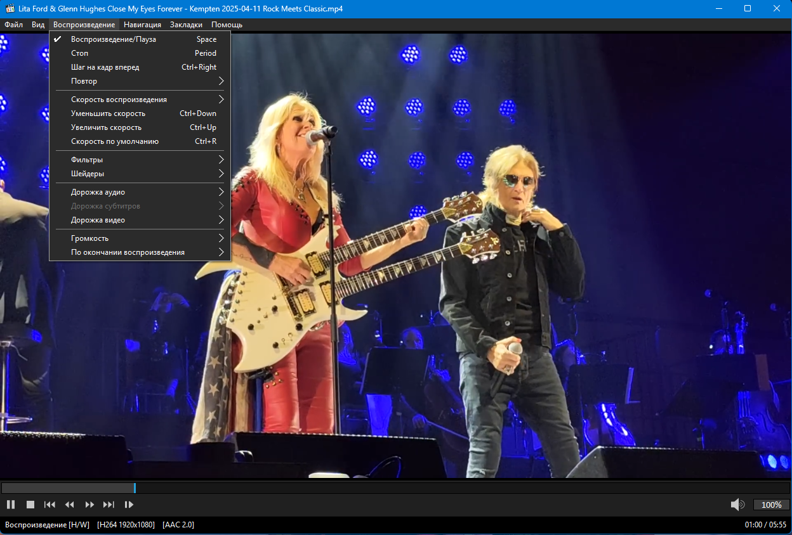This screenshot has width=792, height=535.
Task: Expand the Повтор submenu
Action: coord(140,81)
